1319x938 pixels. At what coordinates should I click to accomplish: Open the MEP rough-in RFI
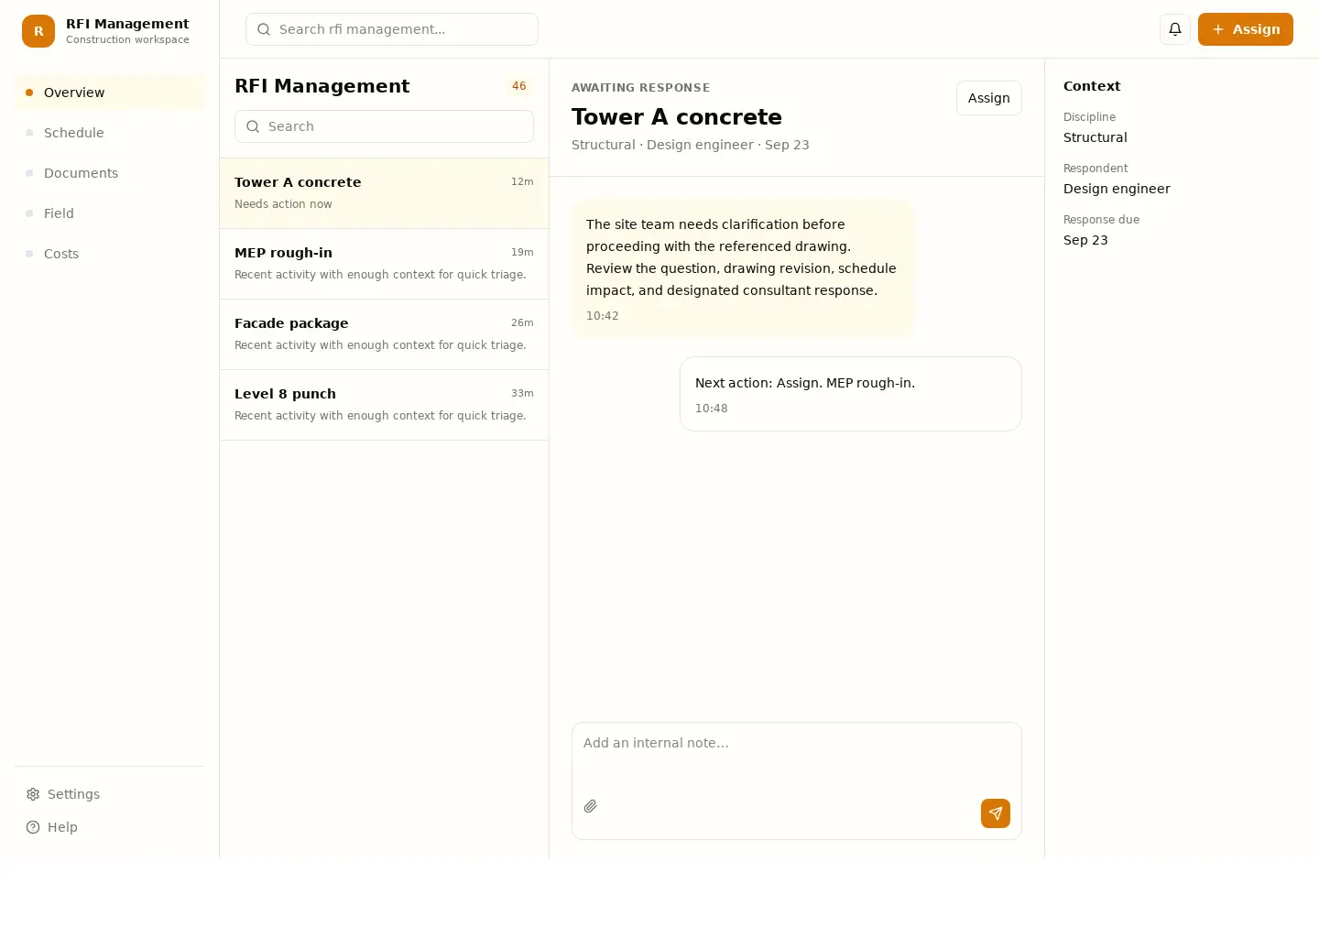[x=385, y=264]
